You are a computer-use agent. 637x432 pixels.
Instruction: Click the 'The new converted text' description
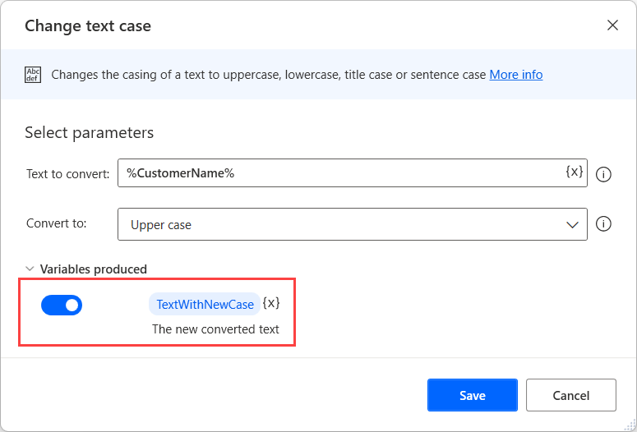pos(215,329)
